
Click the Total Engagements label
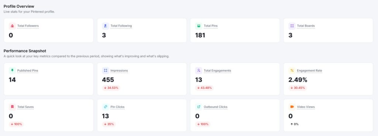pyautogui.click(x=217, y=71)
